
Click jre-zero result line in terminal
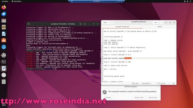coord(54,65)
